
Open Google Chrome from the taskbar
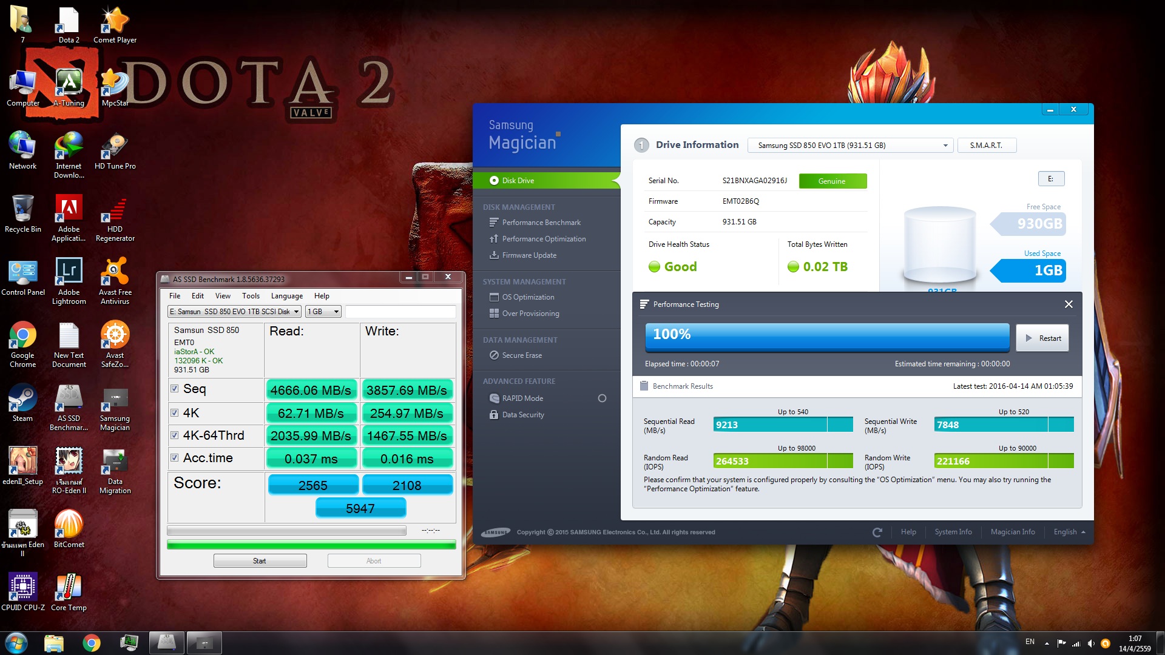(x=92, y=643)
